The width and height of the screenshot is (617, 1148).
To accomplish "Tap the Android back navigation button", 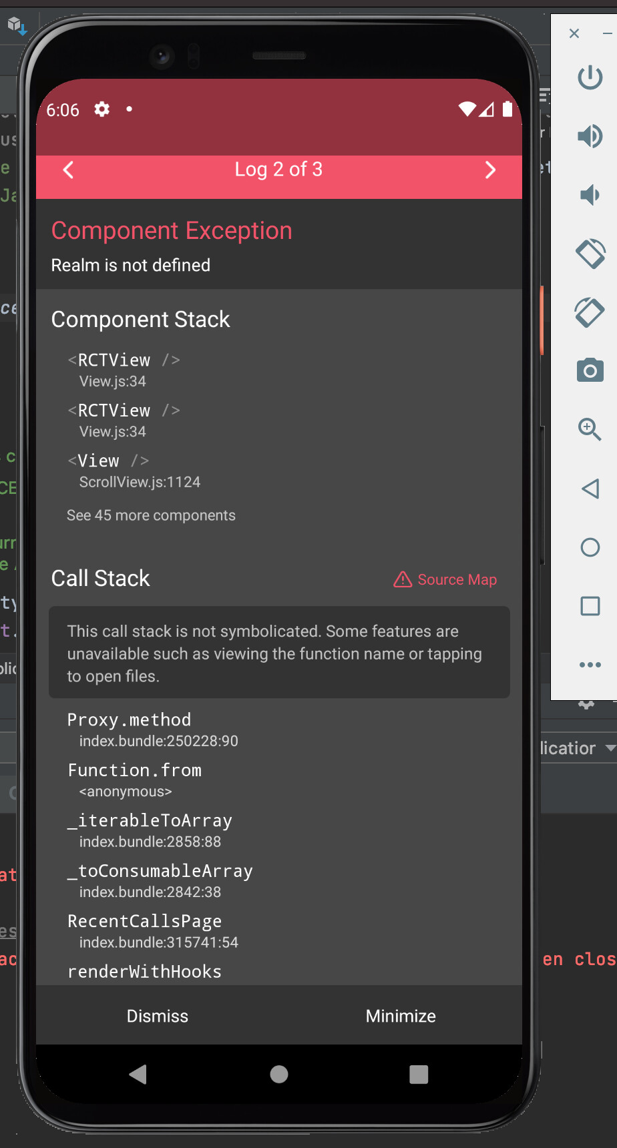I will coord(138,1074).
